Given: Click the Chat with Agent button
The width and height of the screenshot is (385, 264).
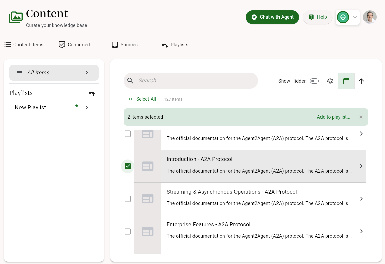Looking at the screenshot, I should 272,17.
